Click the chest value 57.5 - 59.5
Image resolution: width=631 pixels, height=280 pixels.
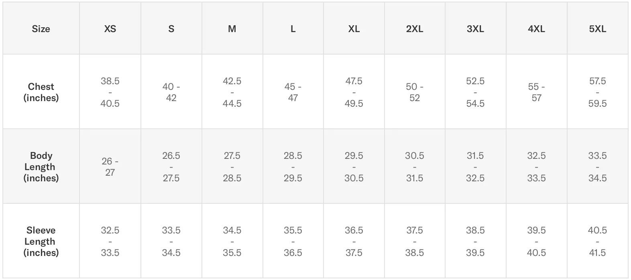597,92
